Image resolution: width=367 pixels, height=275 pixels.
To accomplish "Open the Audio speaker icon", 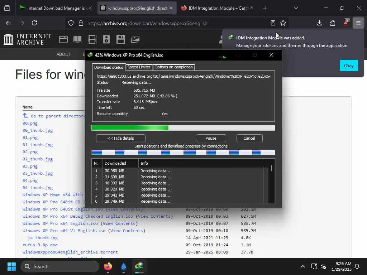I will pos(106,39).
